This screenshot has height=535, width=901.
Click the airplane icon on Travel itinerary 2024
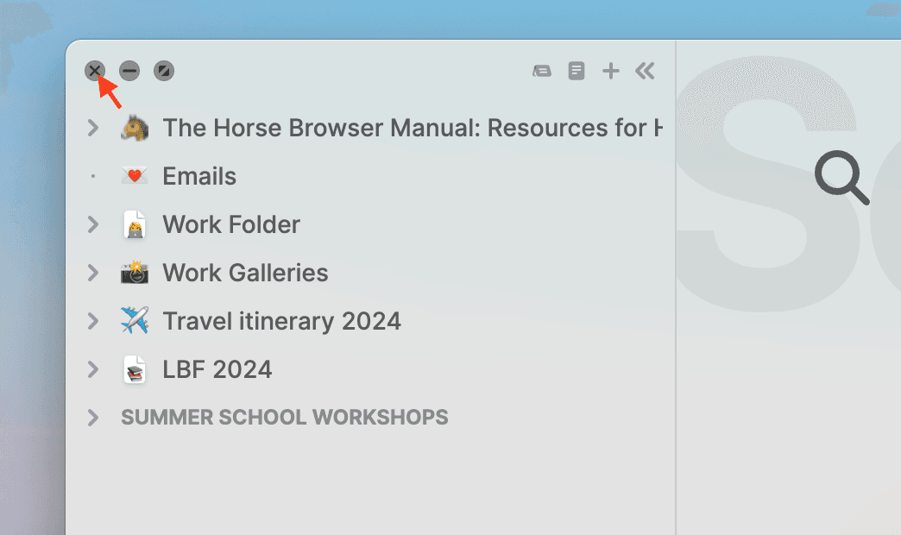pyautogui.click(x=135, y=321)
